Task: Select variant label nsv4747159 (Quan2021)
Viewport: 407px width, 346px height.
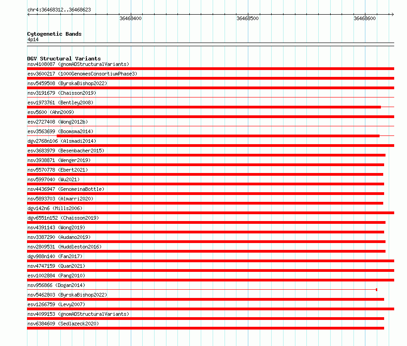Action: (x=56, y=266)
